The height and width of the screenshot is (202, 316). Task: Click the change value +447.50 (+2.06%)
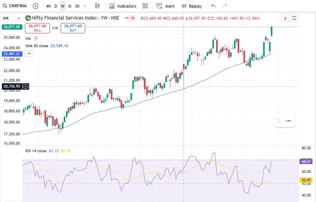pos(245,18)
